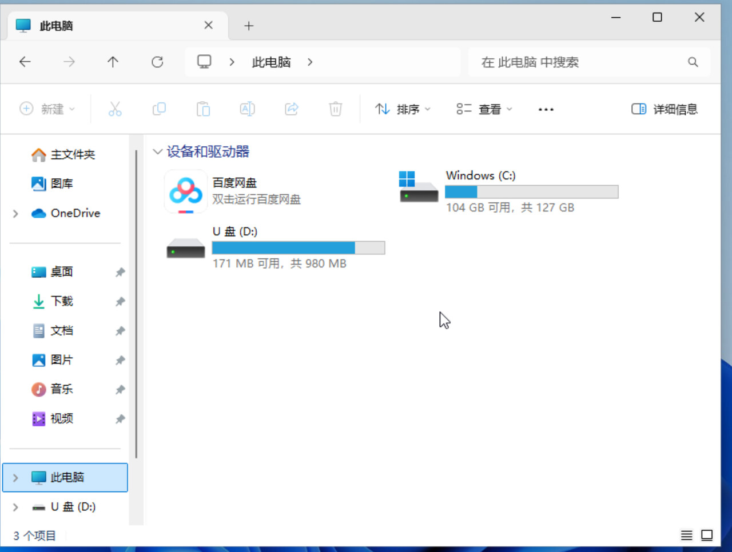Viewport: 732px width, 552px height.
Task: Click 此电脑 breadcrumb in address bar
Action: [272, 62]
